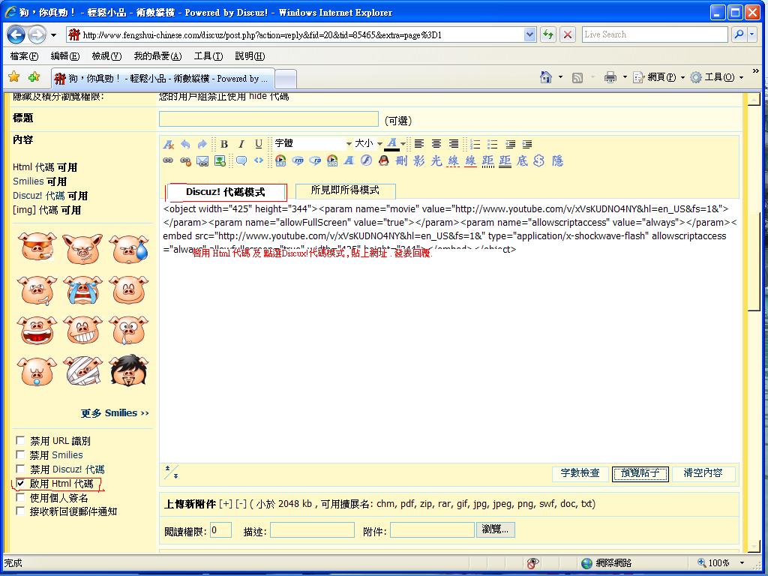Toggle bold formatting in editor toolbar
This screenshot has width=768, height=576.
click(x=223, y=144)
